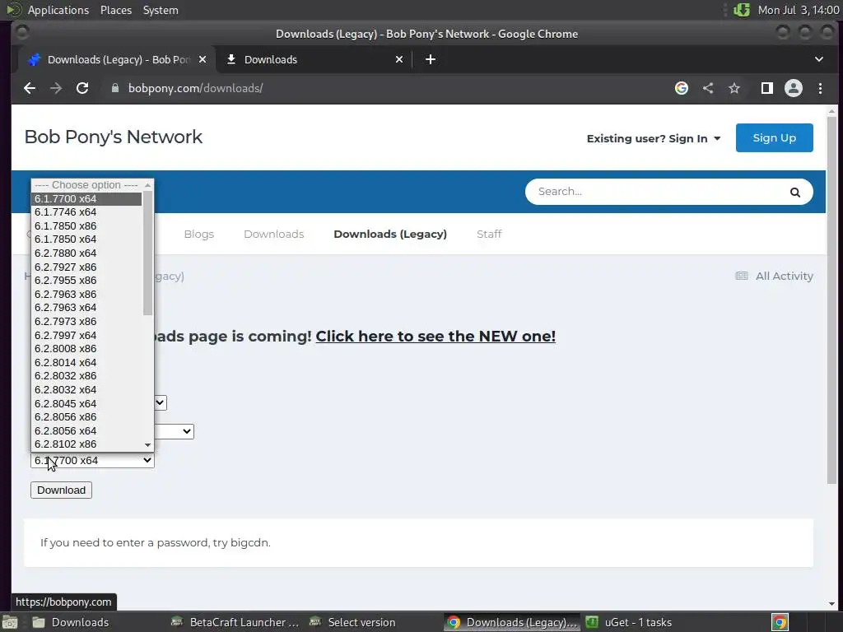Select option 6.2.7973 x86
The height and width of the screenshot is (632, 843).
coord(86,322)
